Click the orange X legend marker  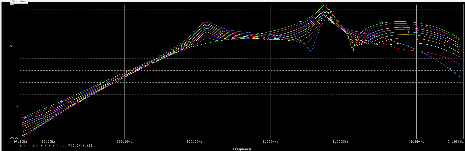pyautogui.click(x=45, y=146)
